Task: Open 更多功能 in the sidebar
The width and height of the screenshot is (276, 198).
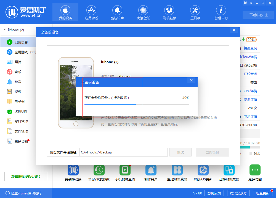Action: (18, 141)
